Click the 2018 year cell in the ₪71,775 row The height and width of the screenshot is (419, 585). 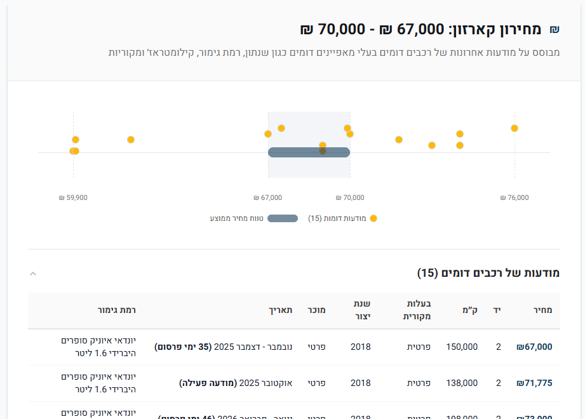361,383
